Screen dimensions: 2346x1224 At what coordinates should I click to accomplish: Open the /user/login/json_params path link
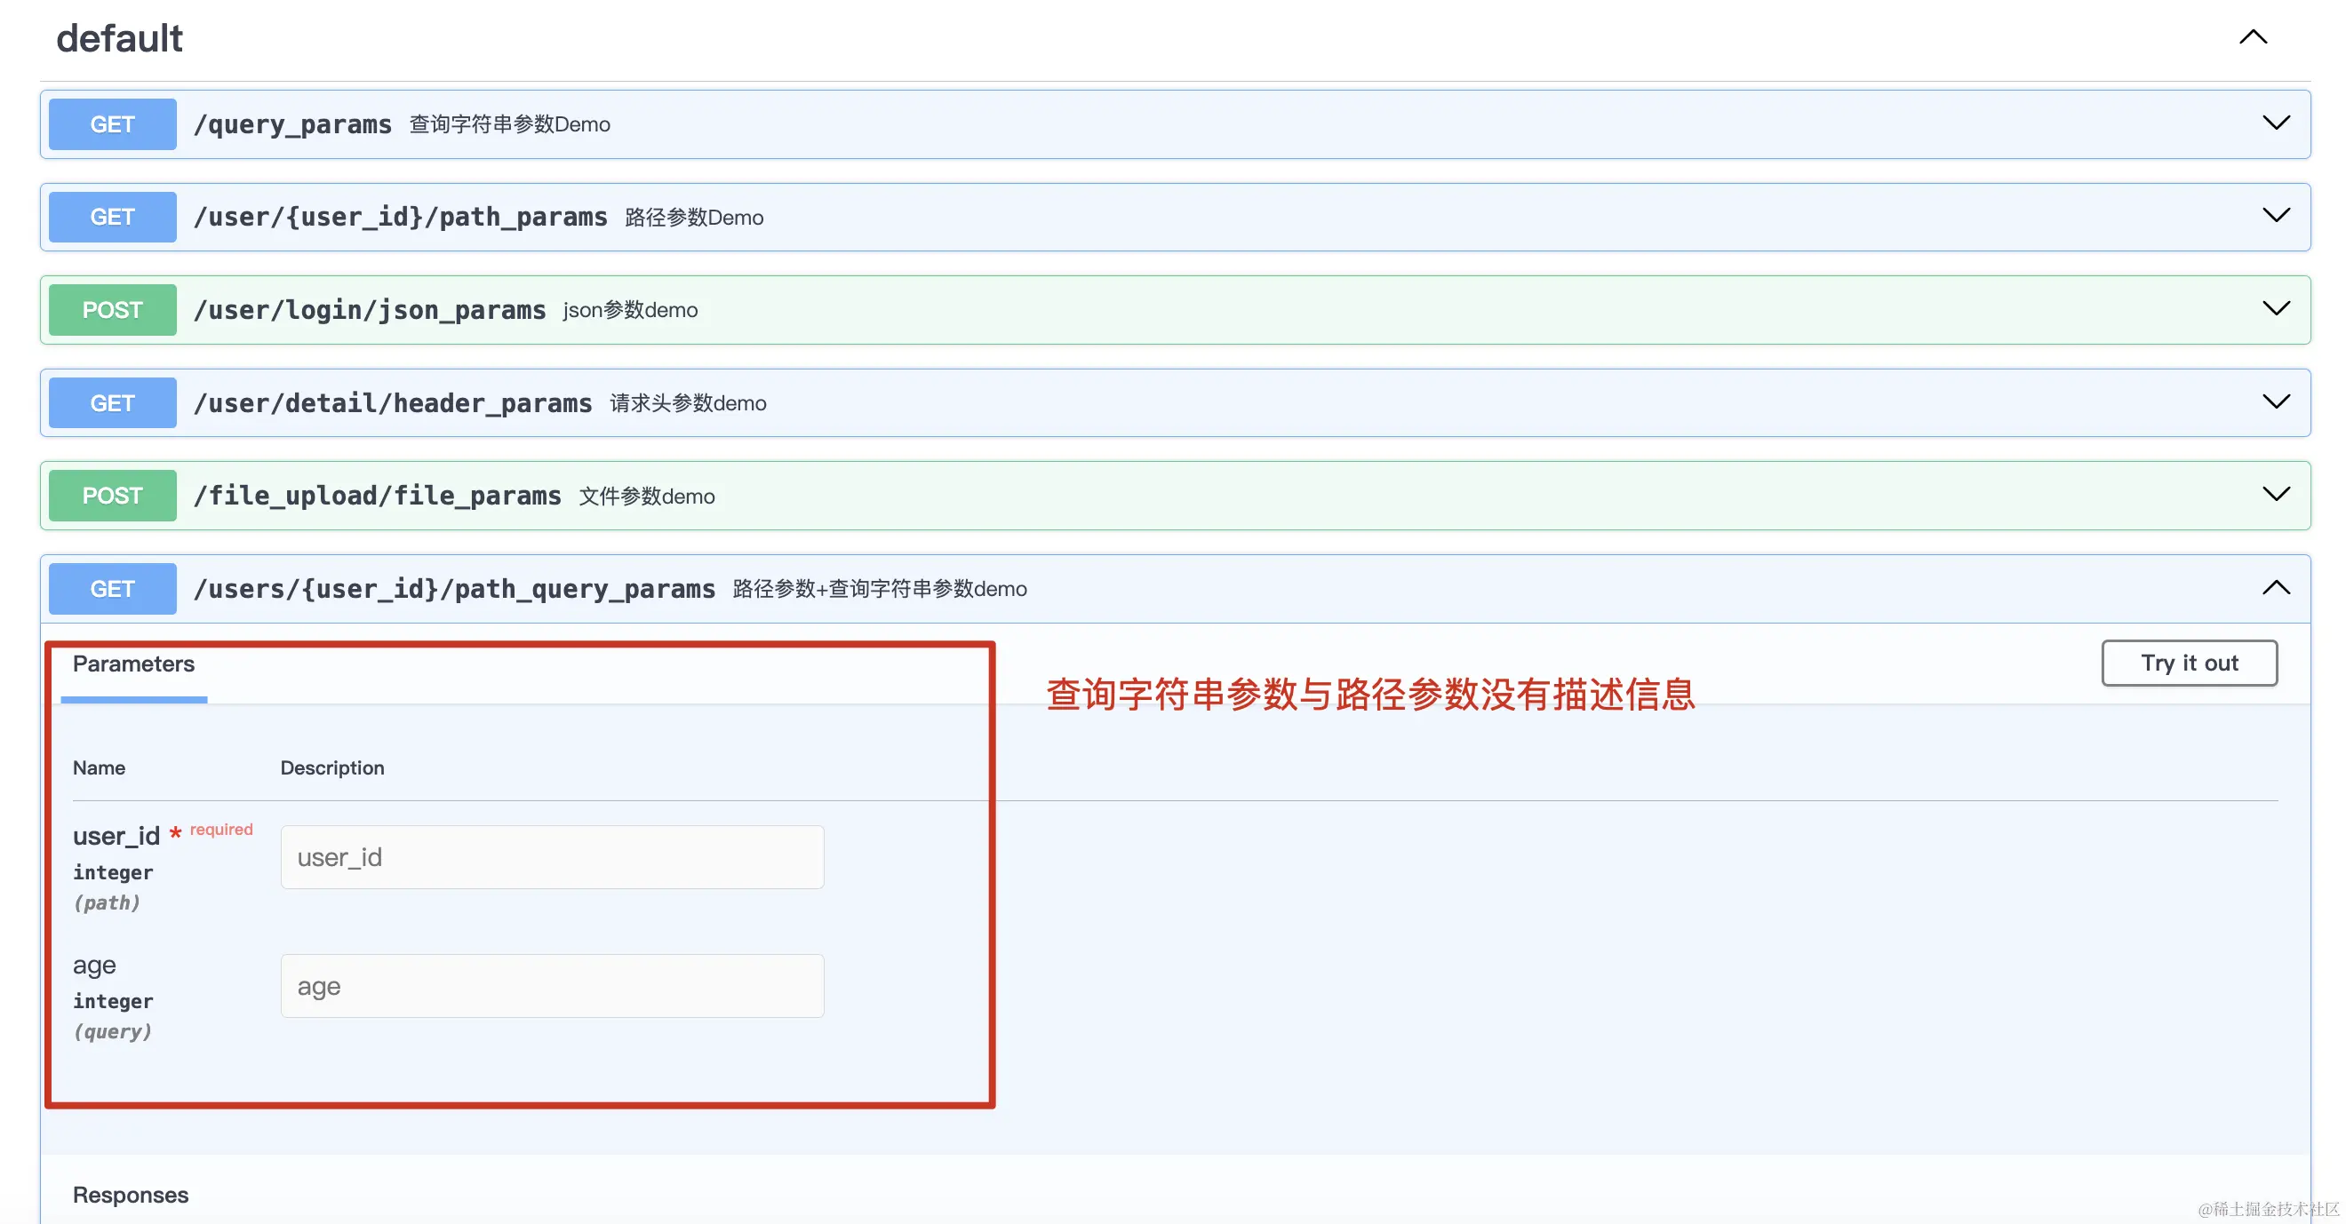370,310
